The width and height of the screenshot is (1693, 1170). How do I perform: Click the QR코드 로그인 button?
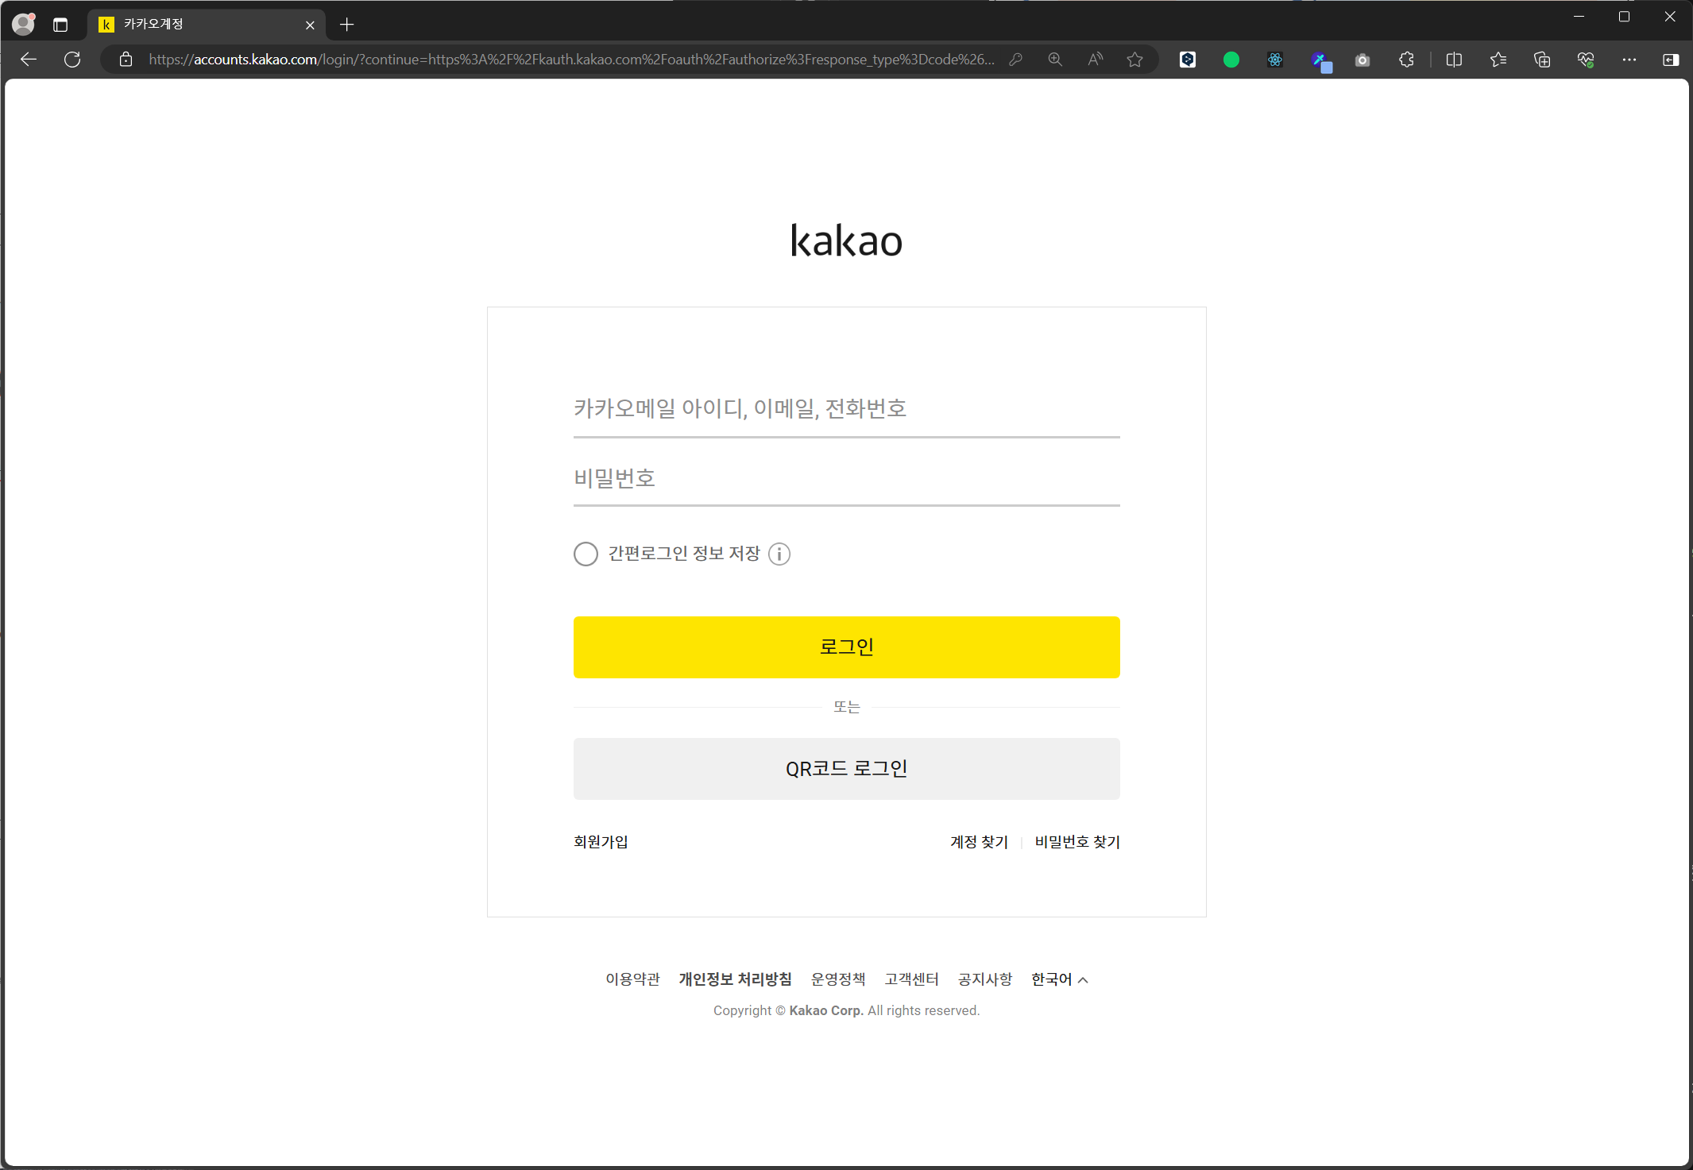coord(846,769)
